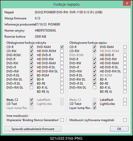133x141 pixels.
Task: Toggle Labelflash write checkbox
Action: point(125,100)
